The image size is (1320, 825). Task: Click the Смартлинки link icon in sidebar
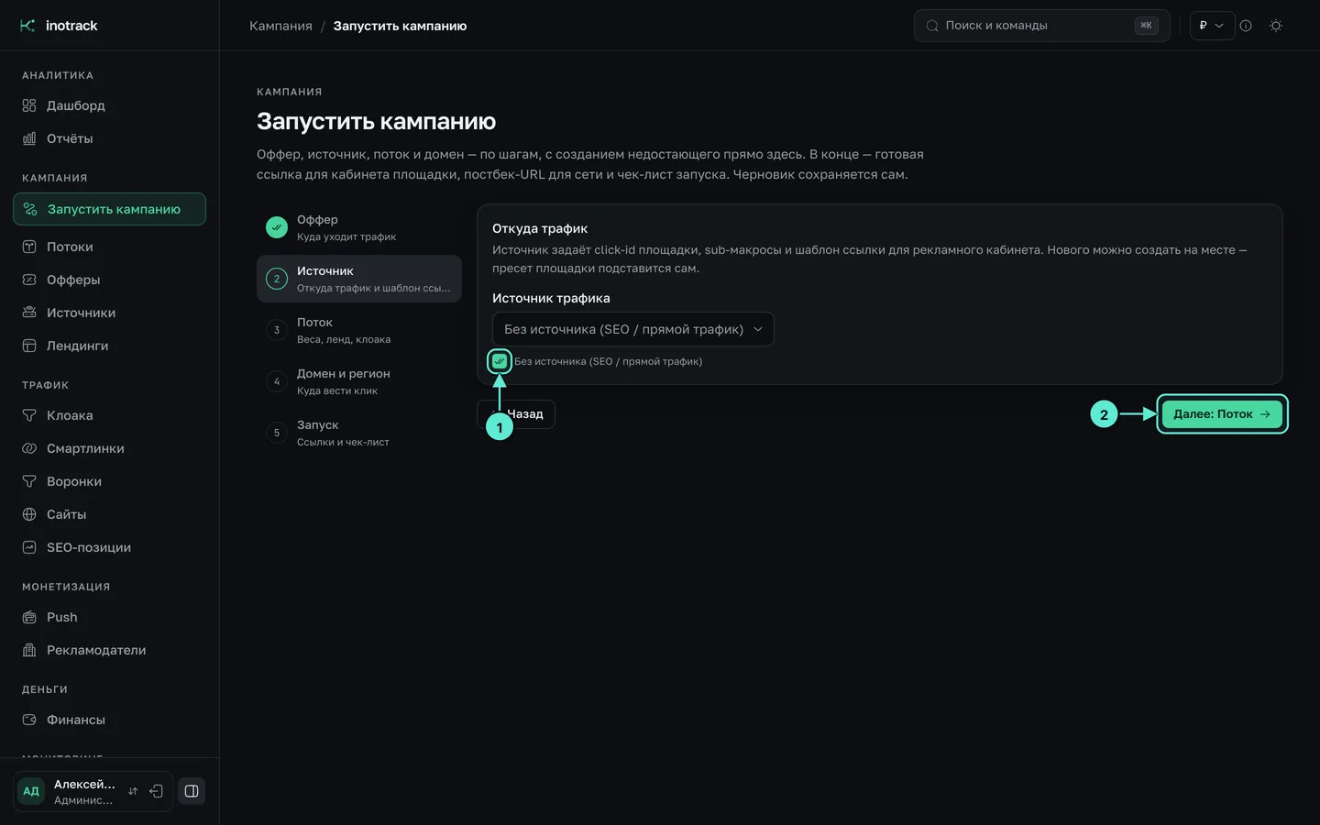(x=29, y=448)
